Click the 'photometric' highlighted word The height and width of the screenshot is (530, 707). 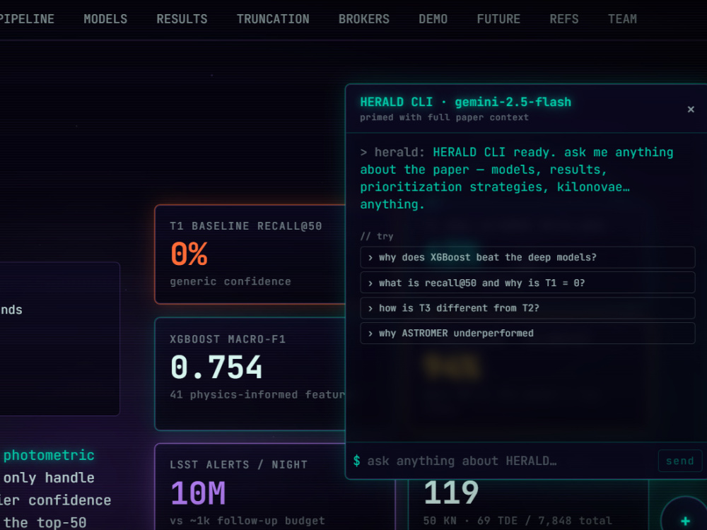point(49,455)
